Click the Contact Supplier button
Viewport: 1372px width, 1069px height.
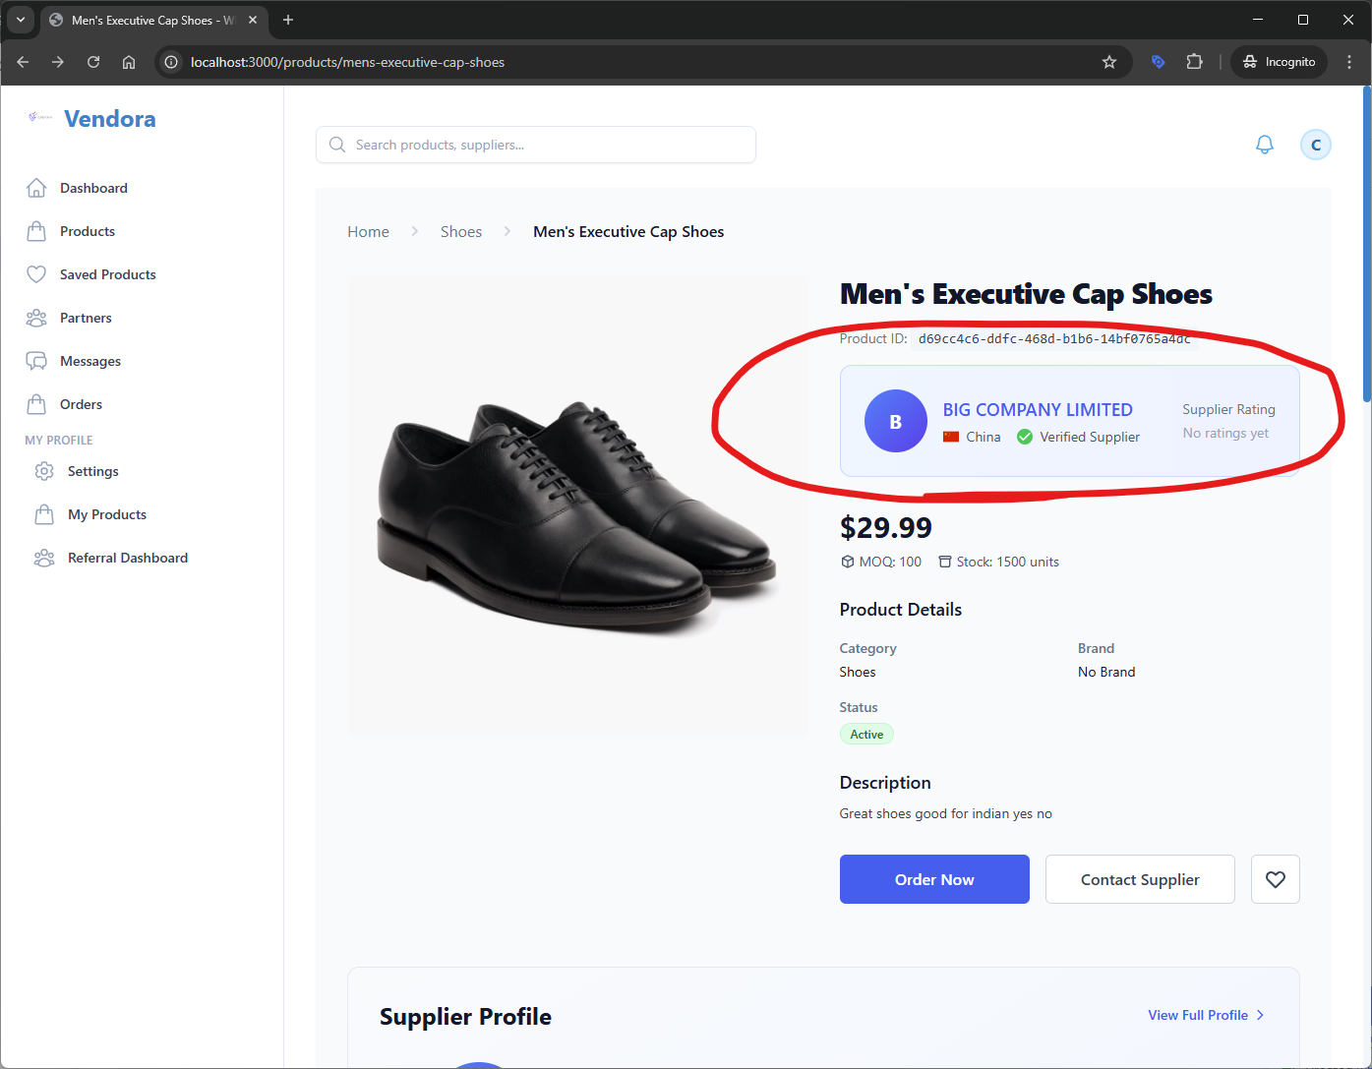(x=1139, y=879)
